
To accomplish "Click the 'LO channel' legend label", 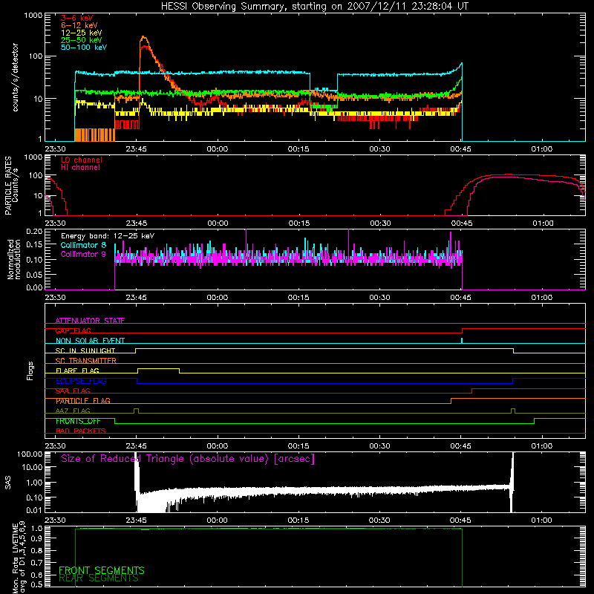I will click(82, 160).
